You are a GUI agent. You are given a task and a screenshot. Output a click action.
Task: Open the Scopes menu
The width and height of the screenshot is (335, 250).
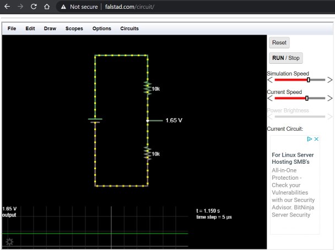point(74,29)
